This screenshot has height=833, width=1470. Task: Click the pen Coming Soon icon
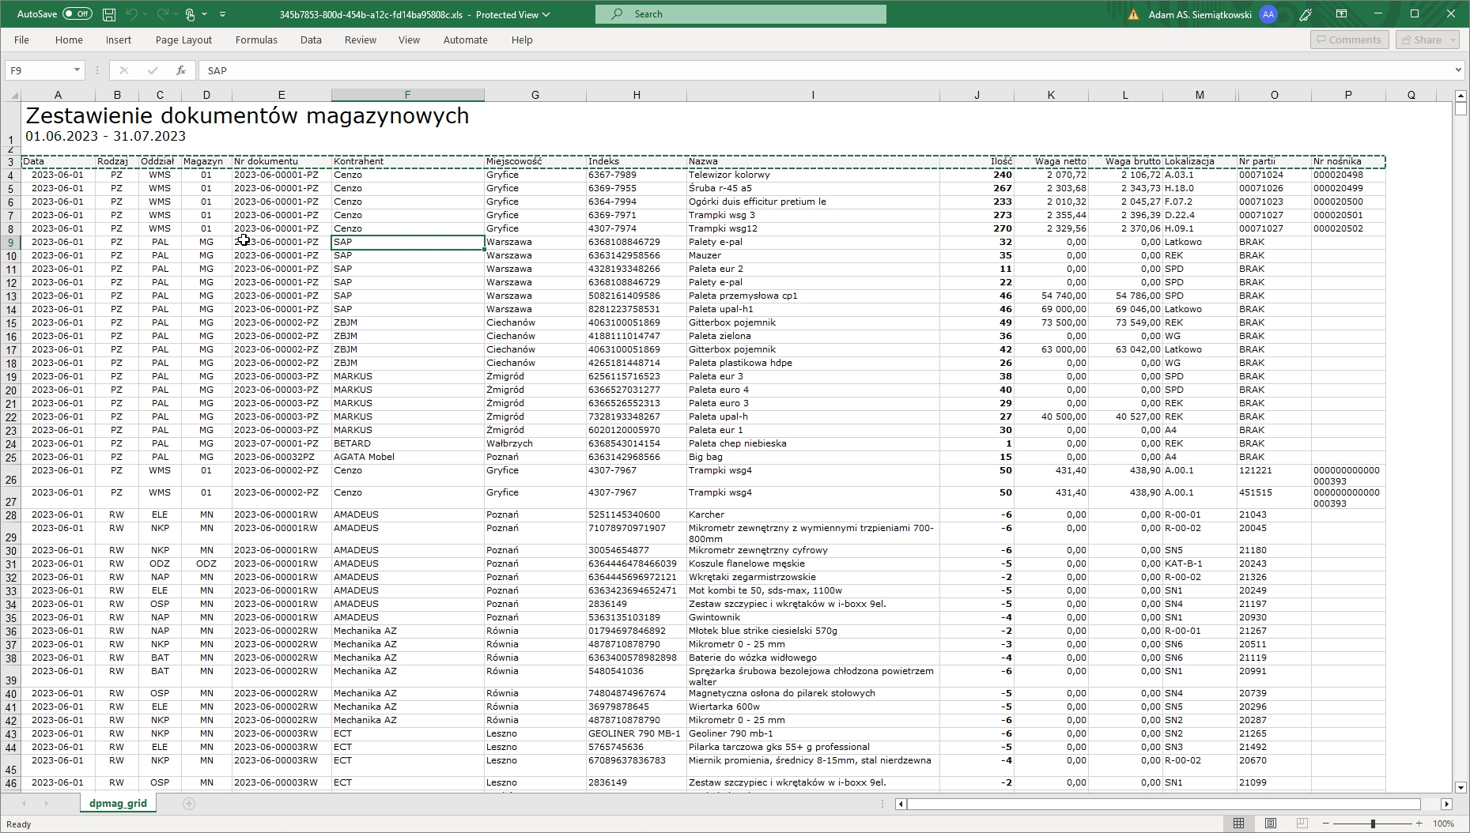(x=1306, y=14)
